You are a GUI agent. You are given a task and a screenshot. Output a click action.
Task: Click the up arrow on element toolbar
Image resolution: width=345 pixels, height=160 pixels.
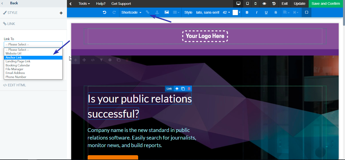point(177,89)
